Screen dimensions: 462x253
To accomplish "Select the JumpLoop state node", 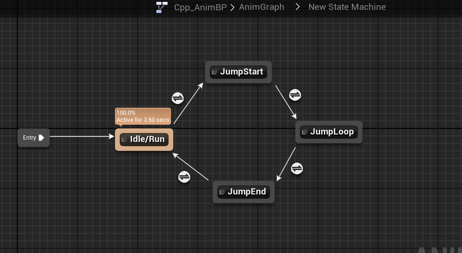I will pyautogui.click(x=329, y=132).
